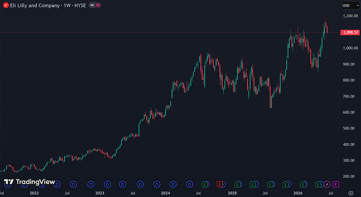This screenshot has width=361, height=197.
Task: Click the 500.00 price axis label
Action: pos(348,128)
